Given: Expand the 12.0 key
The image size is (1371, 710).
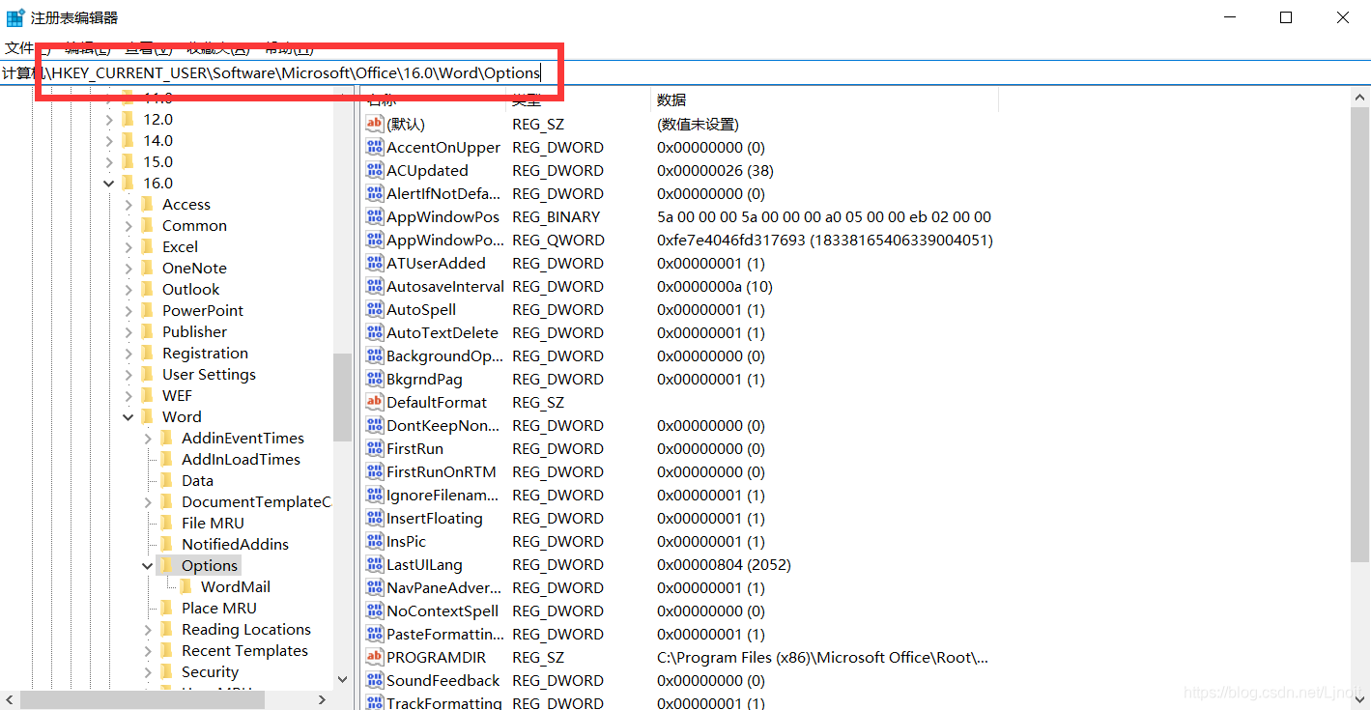Looking at the screenshot, I should tap(109, 119).
